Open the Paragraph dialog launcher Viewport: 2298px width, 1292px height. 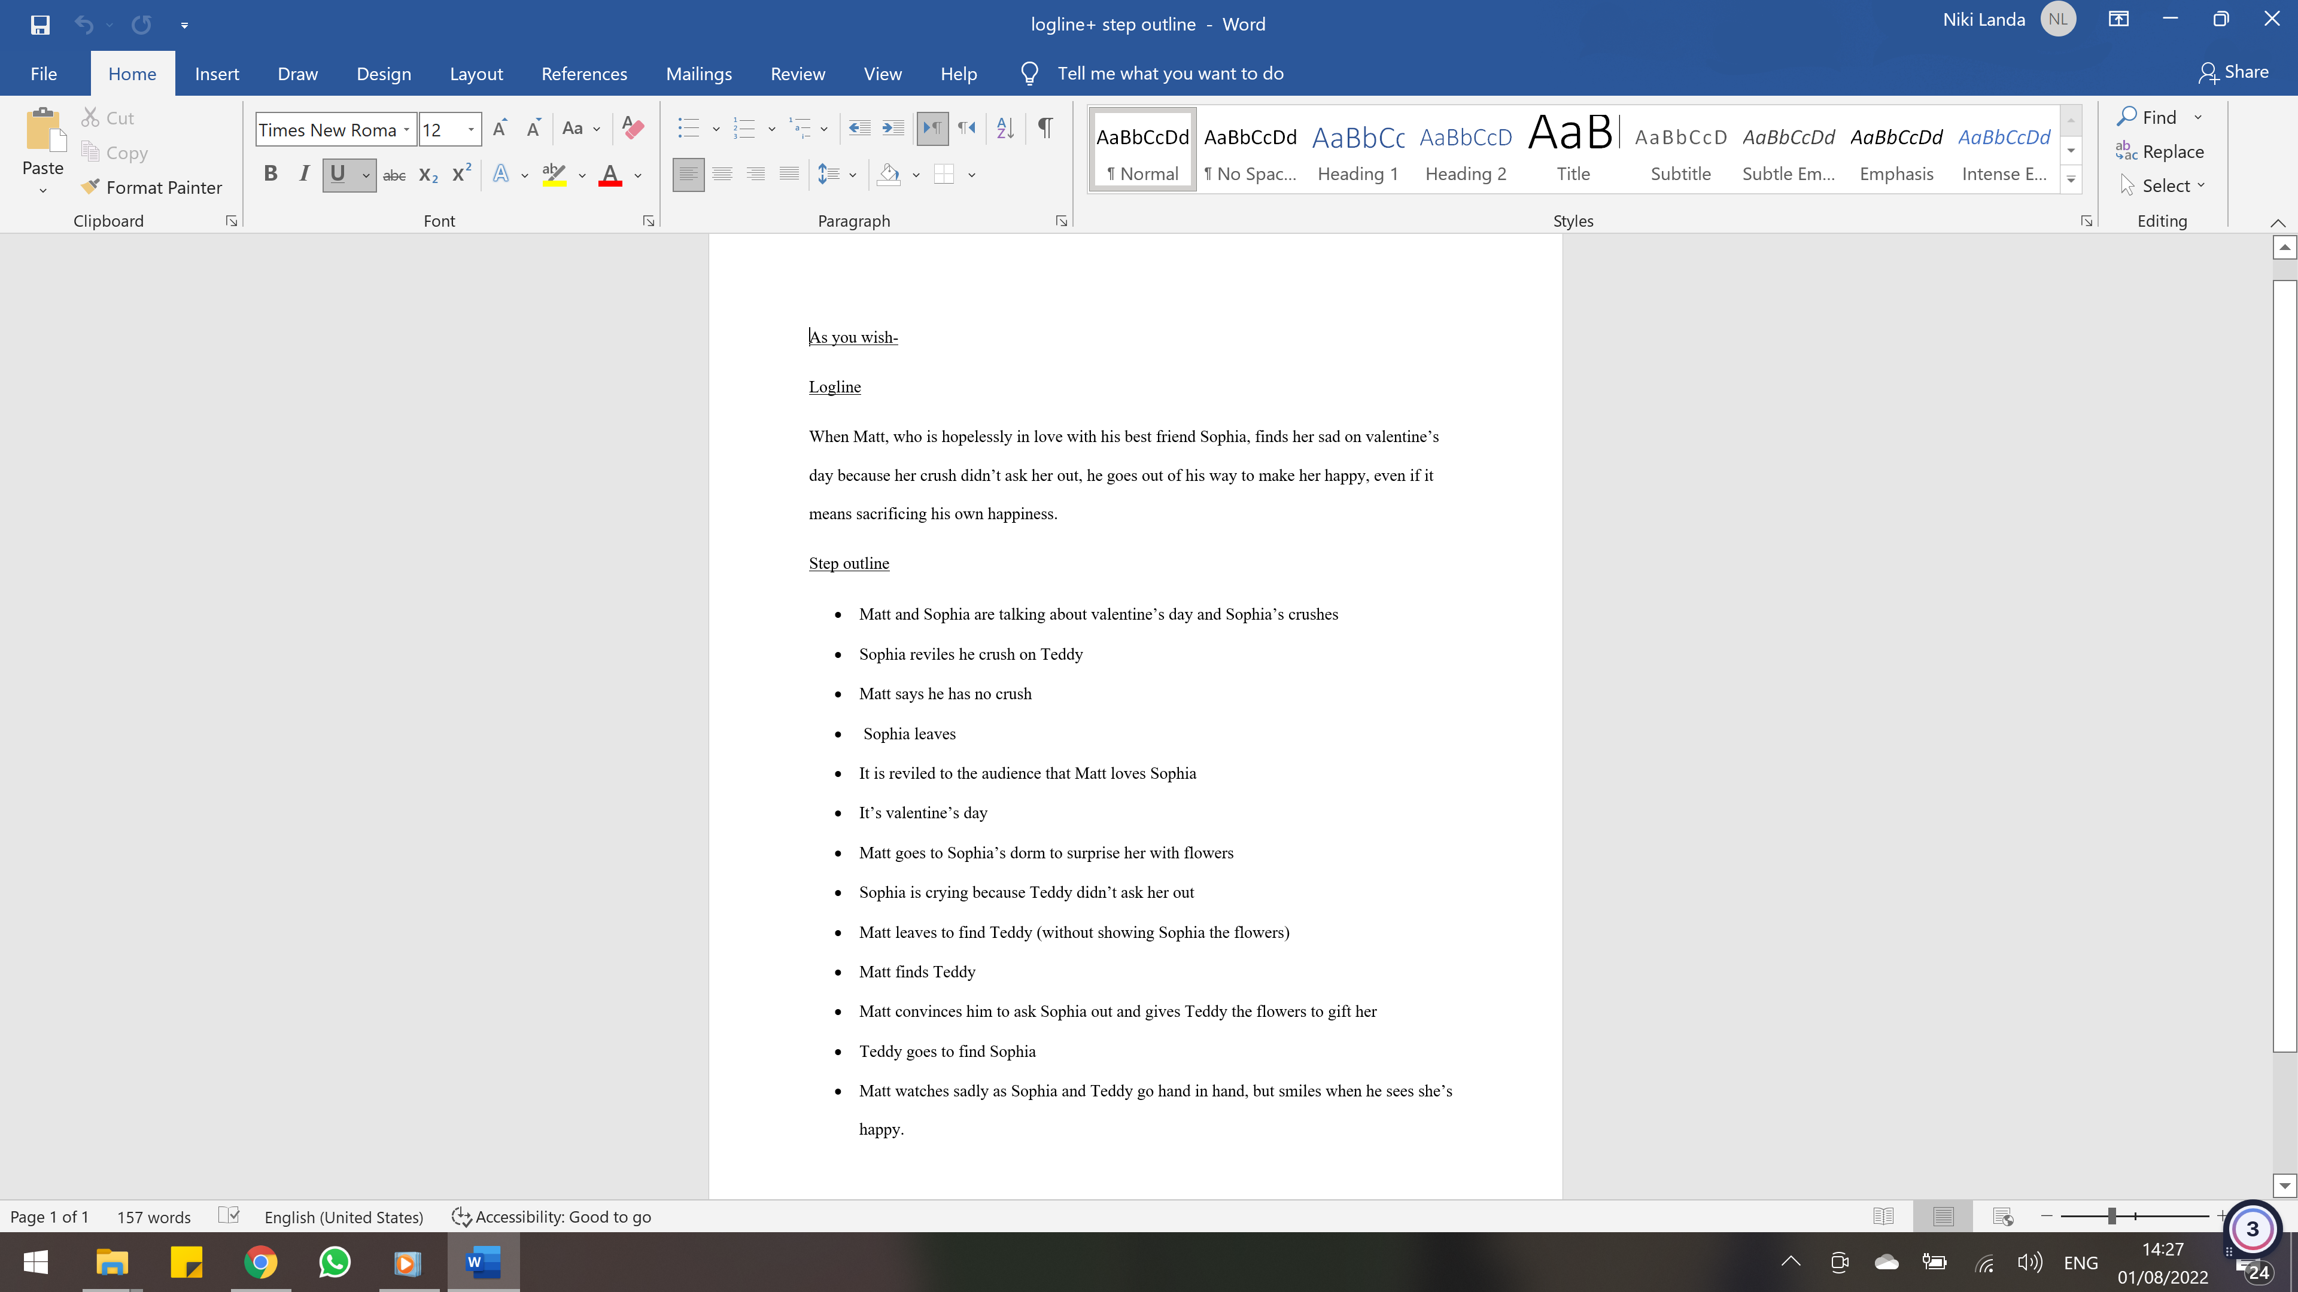coord(1062,221)
